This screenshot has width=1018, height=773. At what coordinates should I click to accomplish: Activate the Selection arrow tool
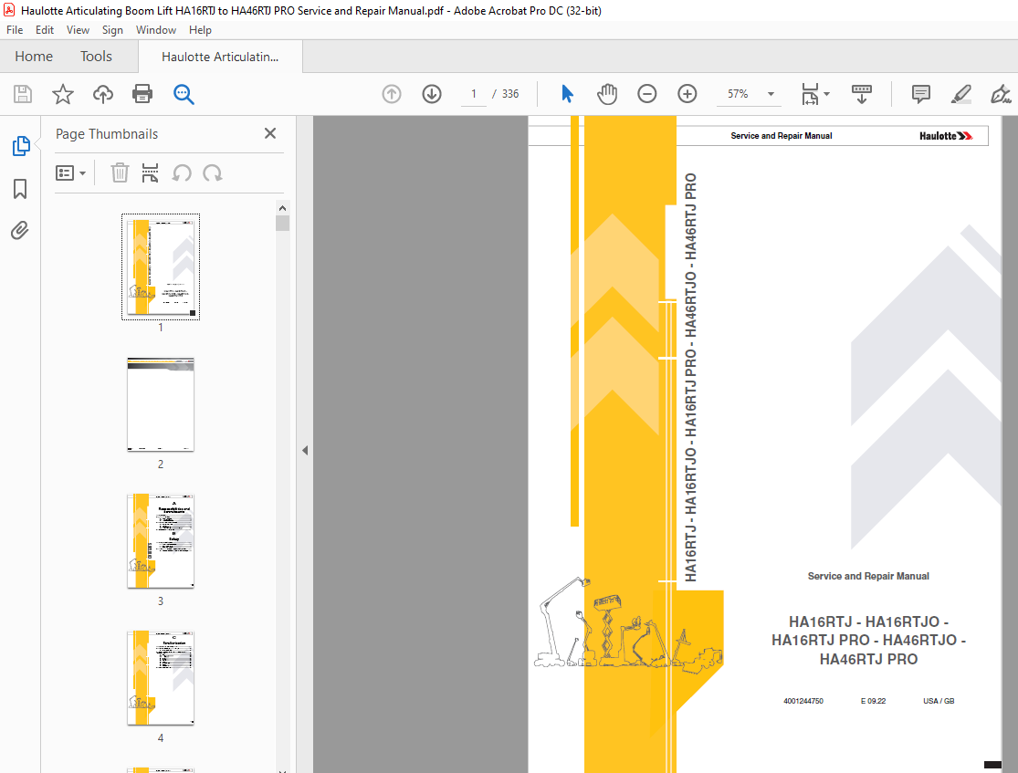point(567,94)
